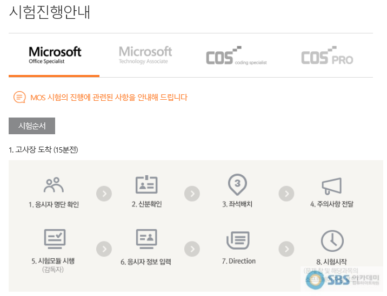The height and width of the screenshot is (296, 387).
Task: Click the Direction document icon
Action: [x=238, y=240]
